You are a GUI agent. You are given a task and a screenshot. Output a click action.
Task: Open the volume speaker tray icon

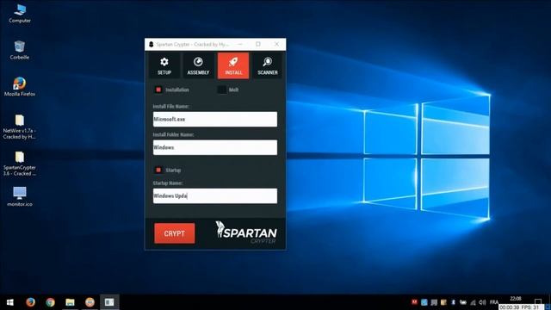click(x=482, y=302)
